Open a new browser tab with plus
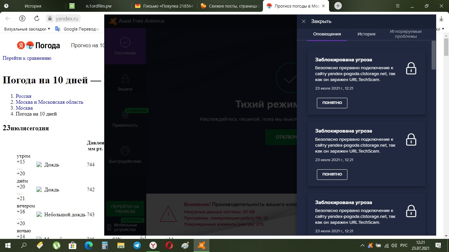 click(338, 6)
